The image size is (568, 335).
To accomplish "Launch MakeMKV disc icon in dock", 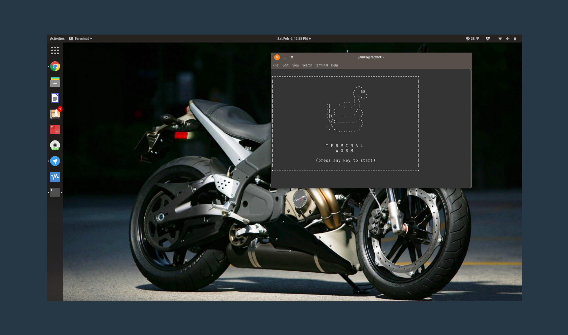I will [55, 145].
